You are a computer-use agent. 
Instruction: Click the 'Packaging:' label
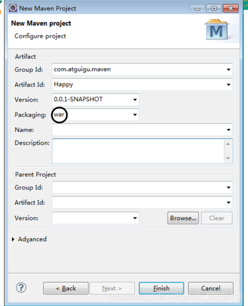31,115
